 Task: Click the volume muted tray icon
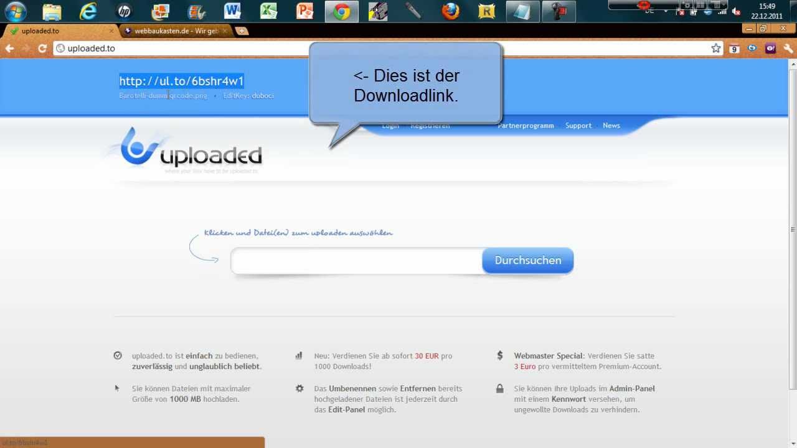pyautogui.click(x=736, y=11)
